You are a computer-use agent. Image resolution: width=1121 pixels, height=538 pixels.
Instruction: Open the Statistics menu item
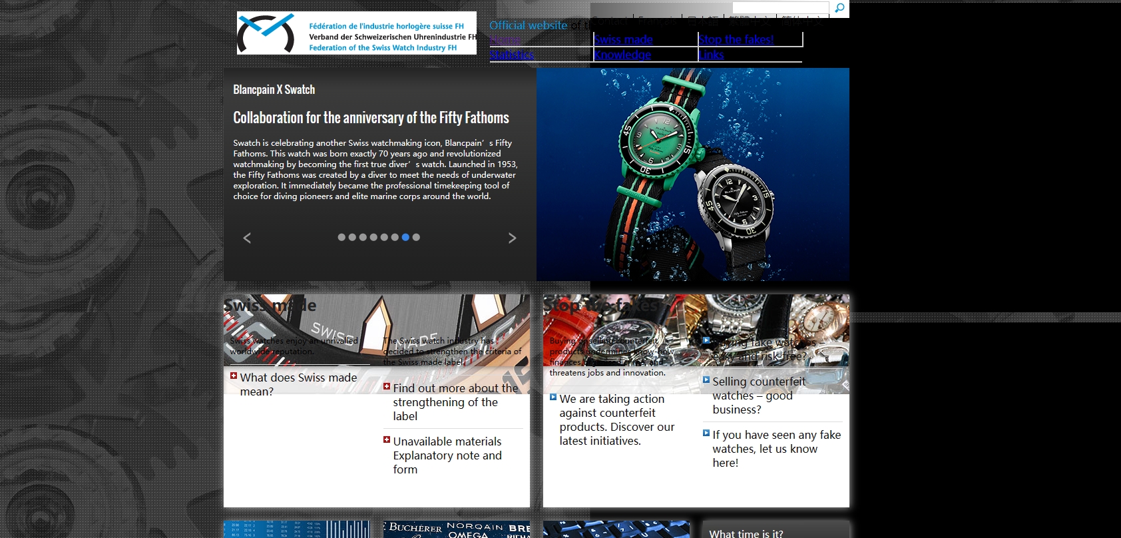[x=512, y=55]
